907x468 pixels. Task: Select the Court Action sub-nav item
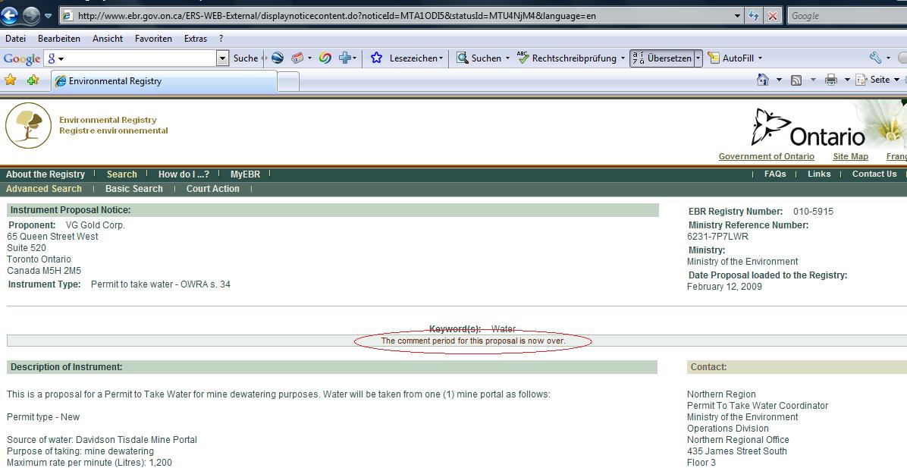tap(213, 189)
